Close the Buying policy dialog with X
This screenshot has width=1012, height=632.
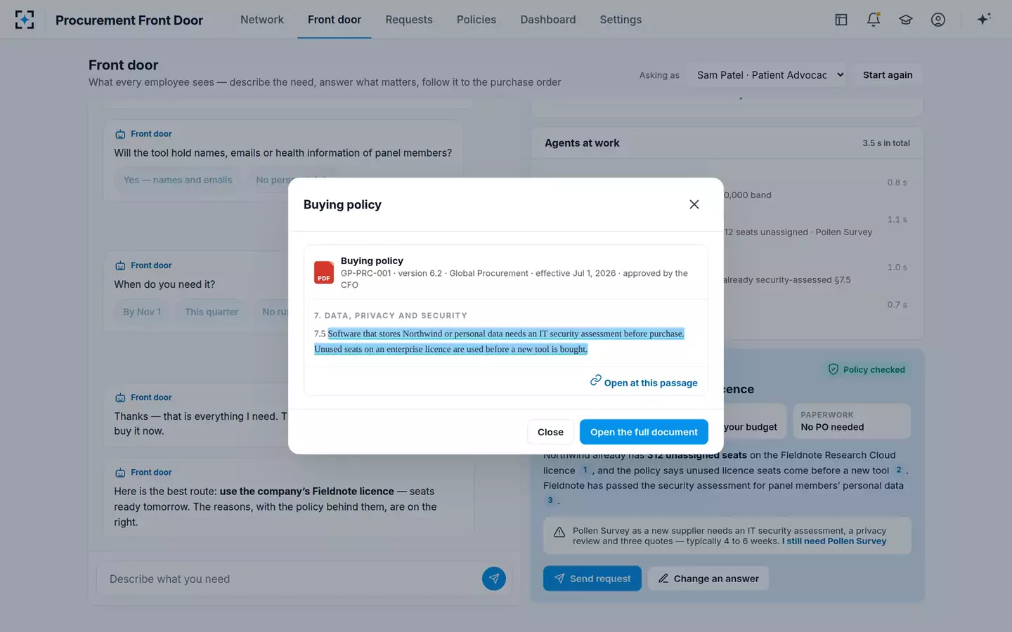694,204
